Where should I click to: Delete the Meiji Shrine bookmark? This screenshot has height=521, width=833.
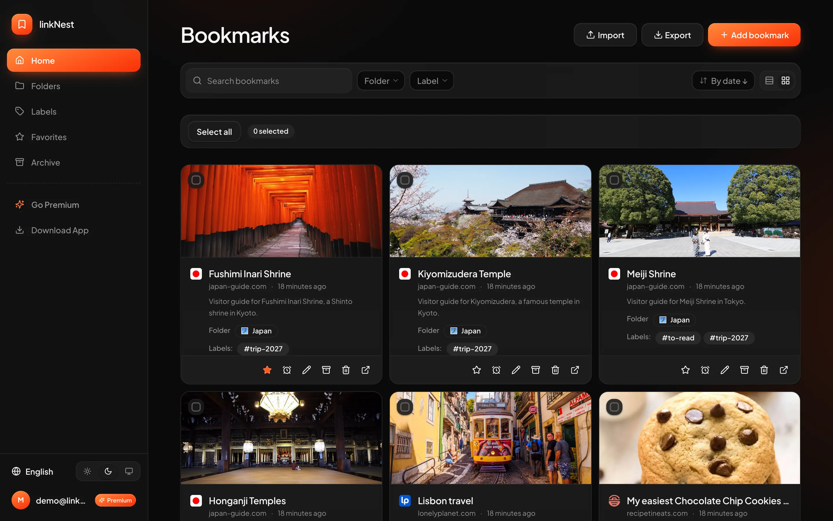pos(764,370)
